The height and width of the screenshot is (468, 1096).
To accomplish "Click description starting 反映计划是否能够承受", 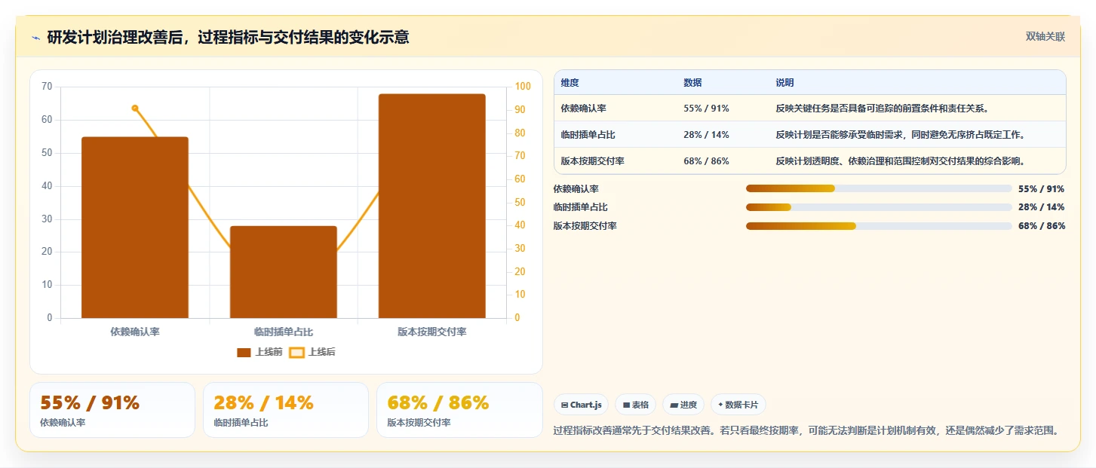I will click(900, 135).
